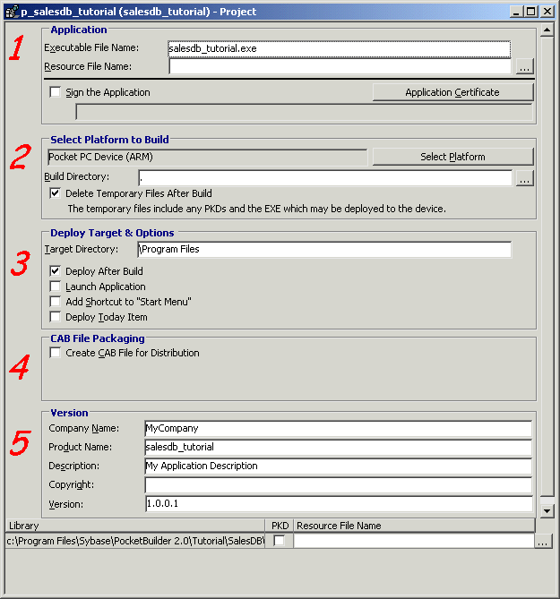This screenshot has height=599, width=560.
Task: Click the Executable File Name field
Action: 339,49
